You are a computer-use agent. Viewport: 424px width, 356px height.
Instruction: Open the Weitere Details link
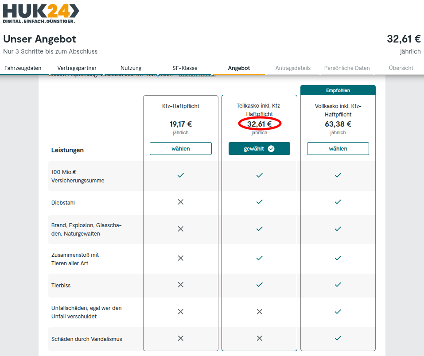(x=197, y=75)
